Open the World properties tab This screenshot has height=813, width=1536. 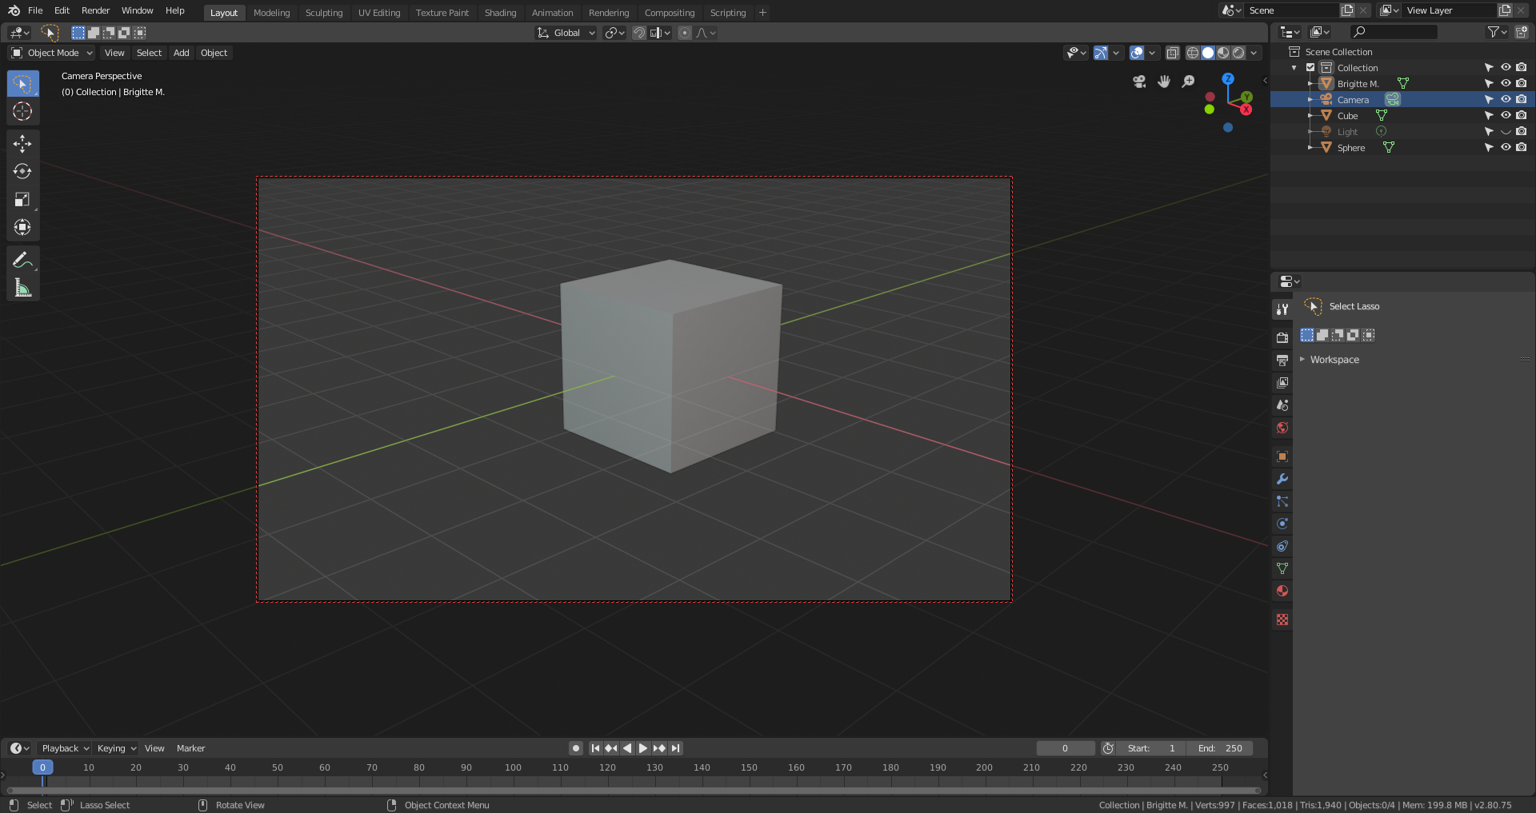[1282, 428]
